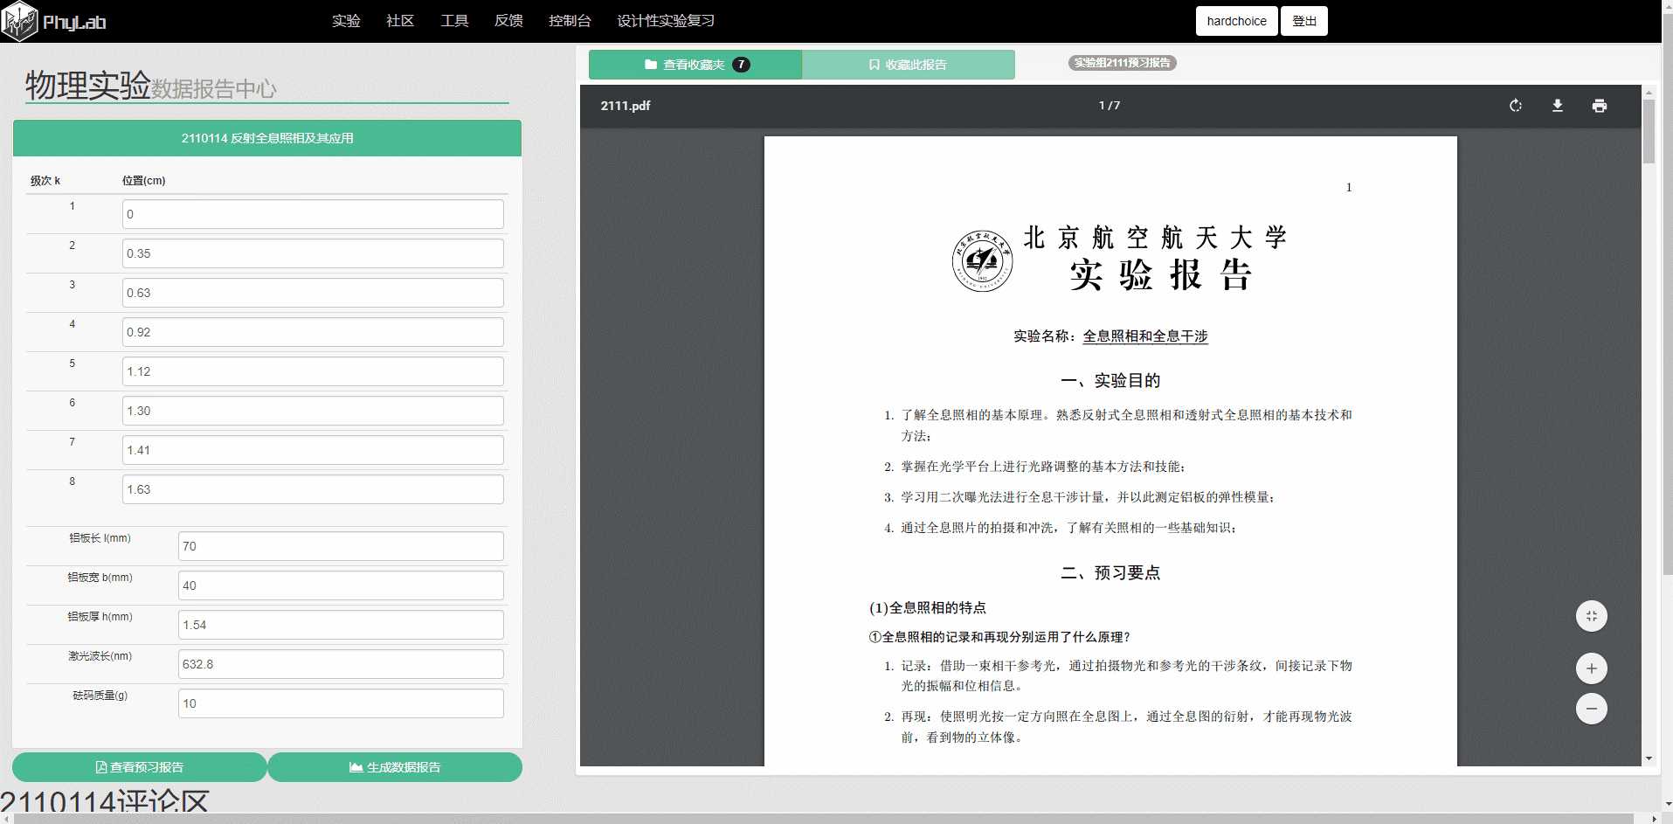
Task: Click the 二、预习要点 heading in PDF
Action: [1110, 573]
